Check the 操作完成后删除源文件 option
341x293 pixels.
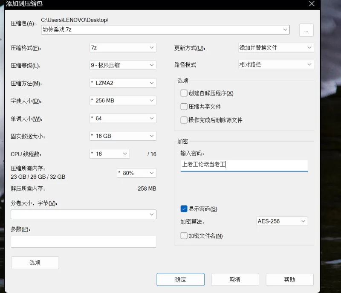coord(184,120)
